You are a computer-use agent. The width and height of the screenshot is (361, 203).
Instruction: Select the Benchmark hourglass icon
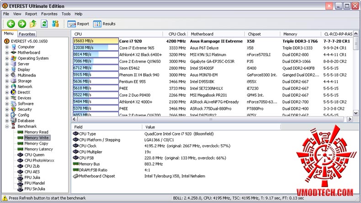pyautogui.click(x=14, y=126)
